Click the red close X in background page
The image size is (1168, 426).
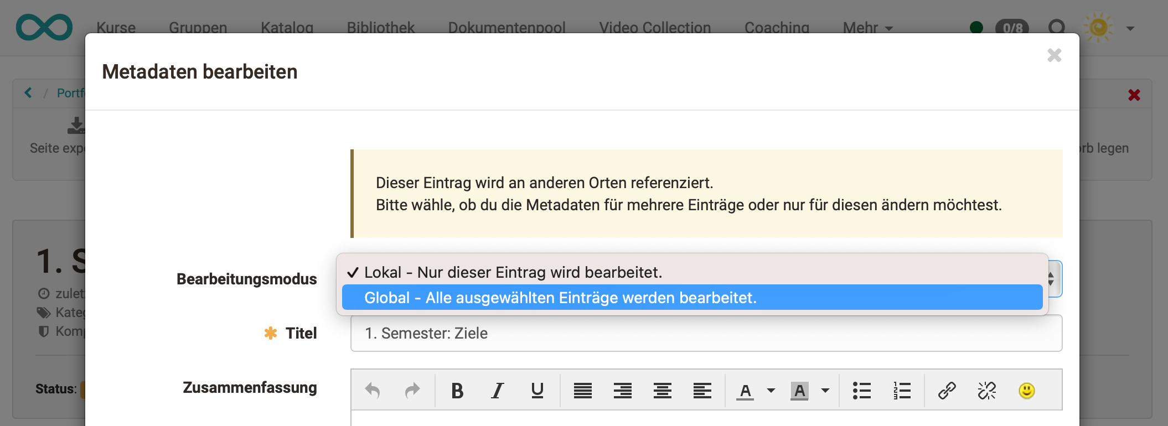click(1134, 95)
